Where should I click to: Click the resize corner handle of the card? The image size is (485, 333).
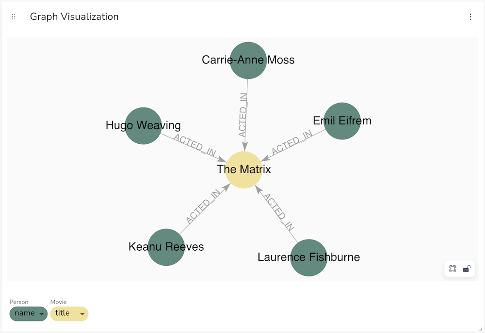(x=480, y=329)
